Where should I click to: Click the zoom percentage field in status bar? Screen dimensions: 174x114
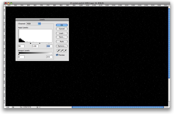(x=8, y=107)
